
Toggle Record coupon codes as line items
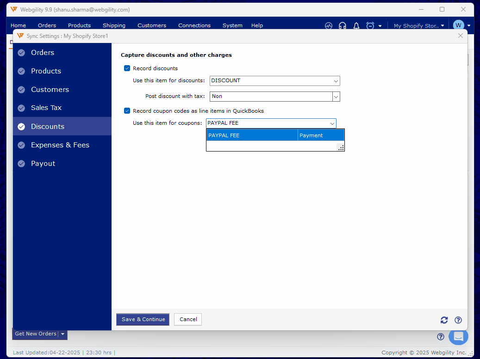coord(127,111)
